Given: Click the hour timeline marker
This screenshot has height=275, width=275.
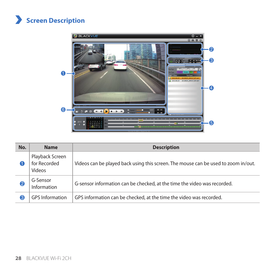Looking at the screenshot, I should tap(141, 120).
